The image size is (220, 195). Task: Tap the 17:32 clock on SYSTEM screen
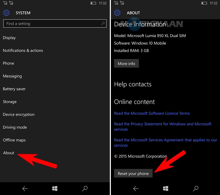[x=103, y=3]
